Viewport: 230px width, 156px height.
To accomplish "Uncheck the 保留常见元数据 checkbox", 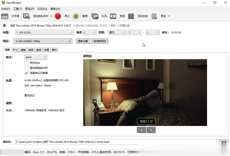I will point(26,73).
